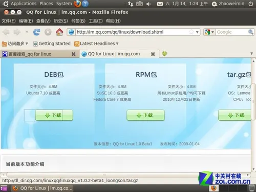Screen dimensions: 256x192
Task: Open a new tab with the green plus
Action: point(164,54)
